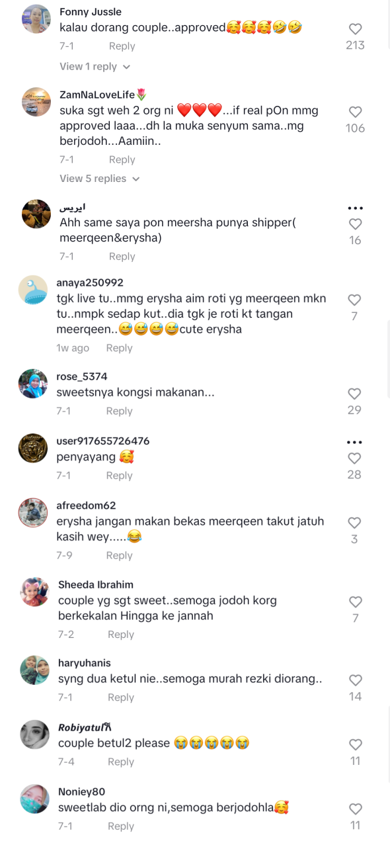390x845 pixels.
Task: Like Sheeda Ibrahim's comment
Action: (x=355, y=602)
